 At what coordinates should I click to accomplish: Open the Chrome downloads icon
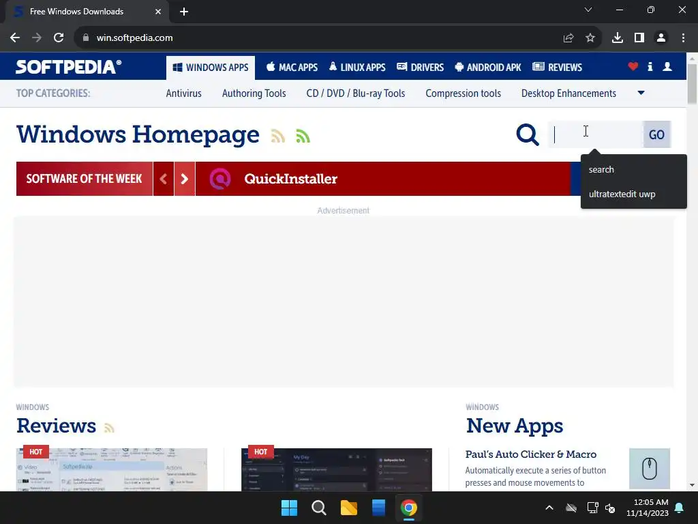tap(618, 38)
